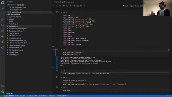Viewport: 172px width, 97px height.
Task: Open Untitled1.ipynb file
Action: tap(13, 52)
